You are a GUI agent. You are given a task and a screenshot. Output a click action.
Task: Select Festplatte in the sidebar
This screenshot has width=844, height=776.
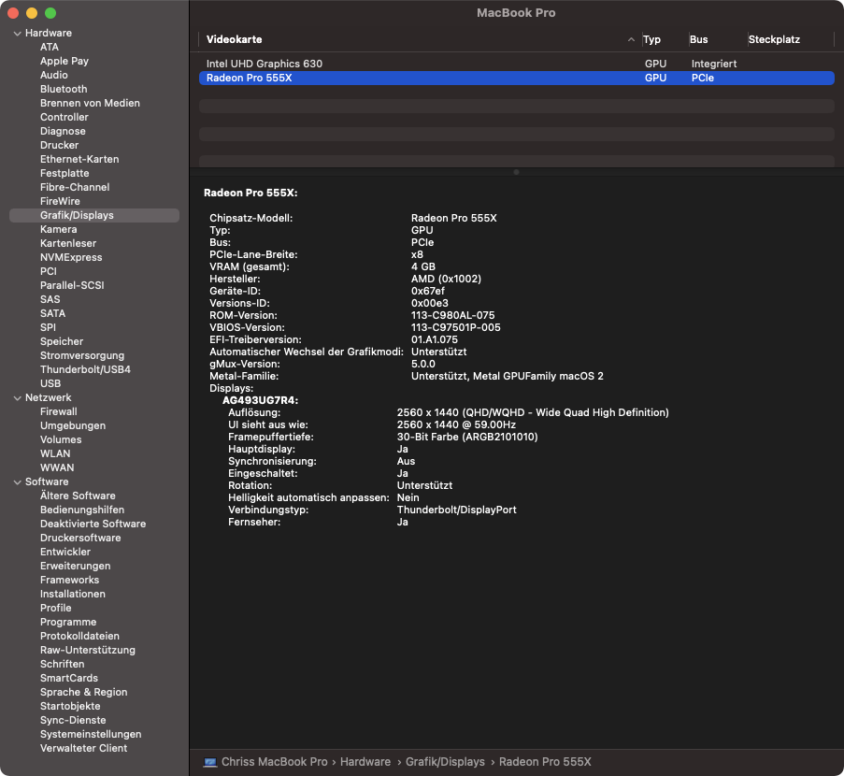64,173
